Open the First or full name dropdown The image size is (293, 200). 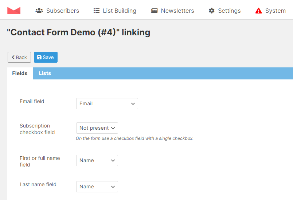[97, 160]
